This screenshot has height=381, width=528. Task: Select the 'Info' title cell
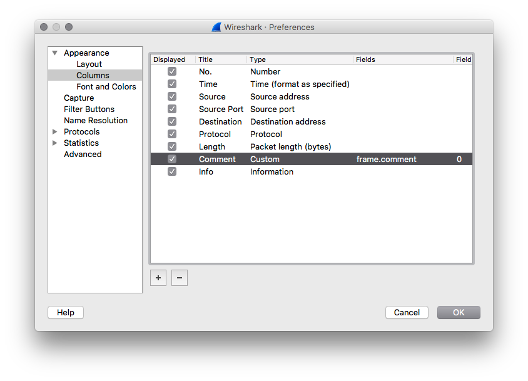click(206, 171)
